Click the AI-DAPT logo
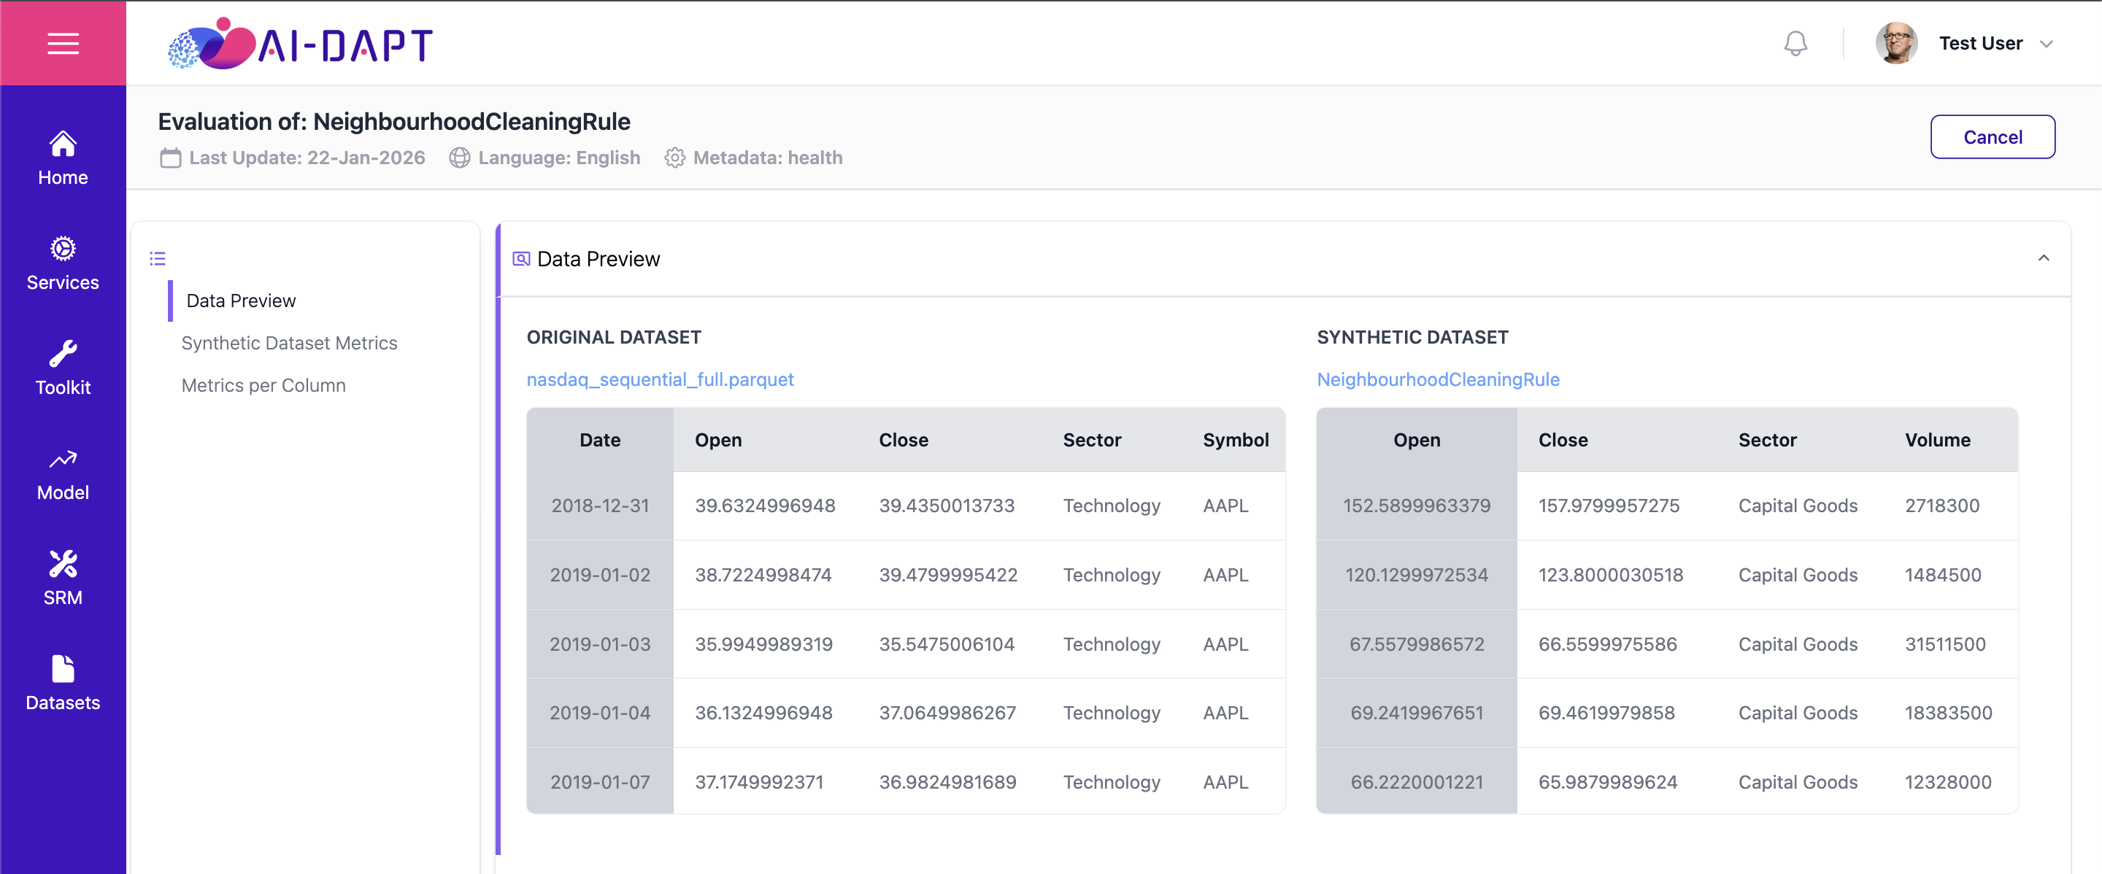This screenshot has width=2102, height=874. [300, 43]
